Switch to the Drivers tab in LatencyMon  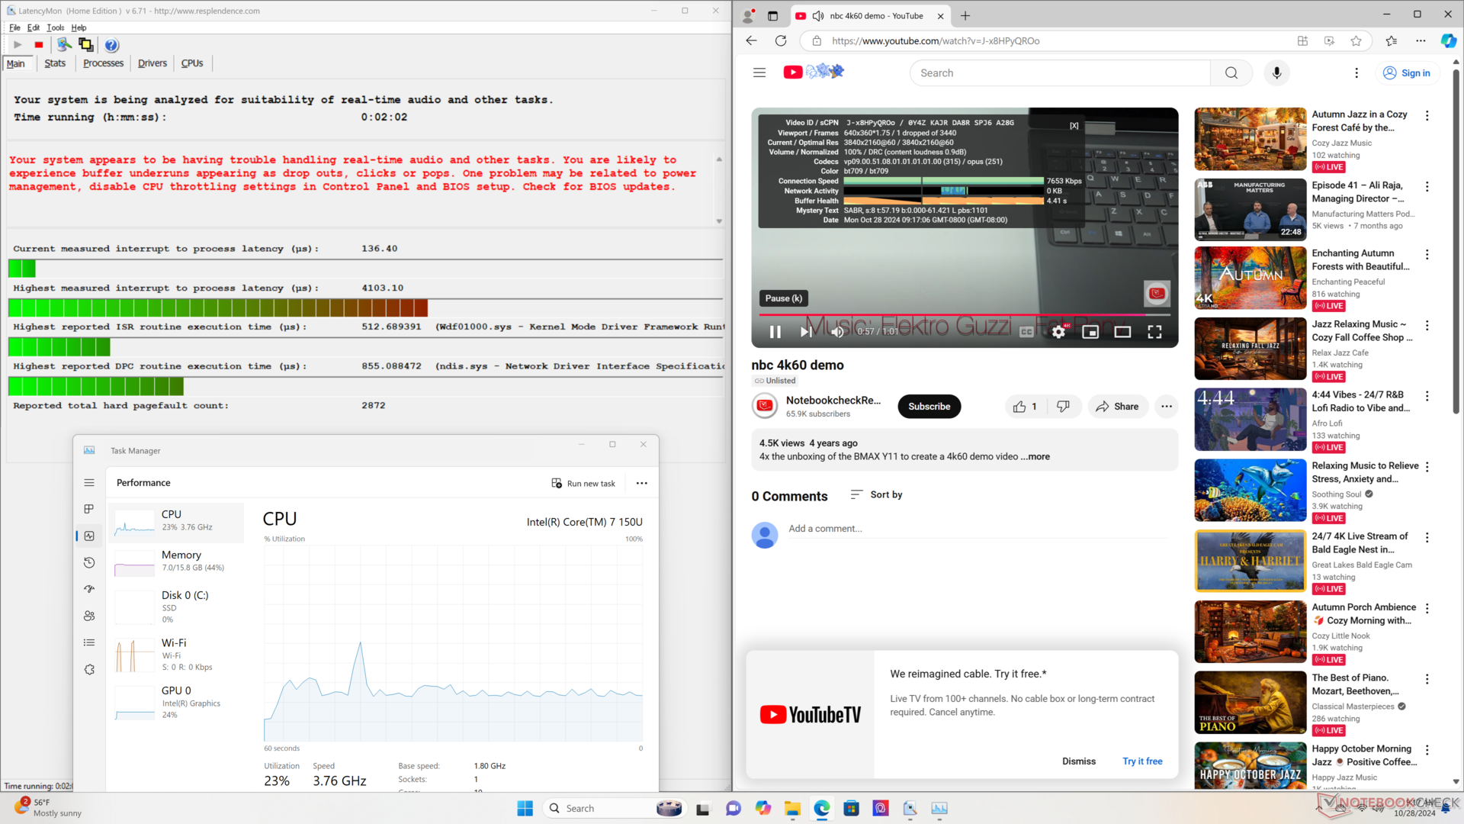pyautogui.click(x=152, y=63)
